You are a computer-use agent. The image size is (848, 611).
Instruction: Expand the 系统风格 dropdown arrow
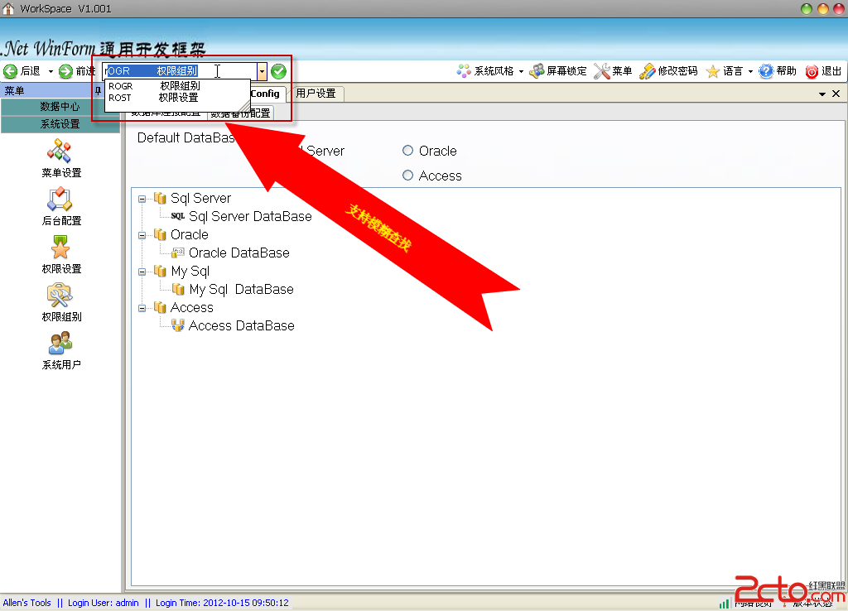(522, 71)
